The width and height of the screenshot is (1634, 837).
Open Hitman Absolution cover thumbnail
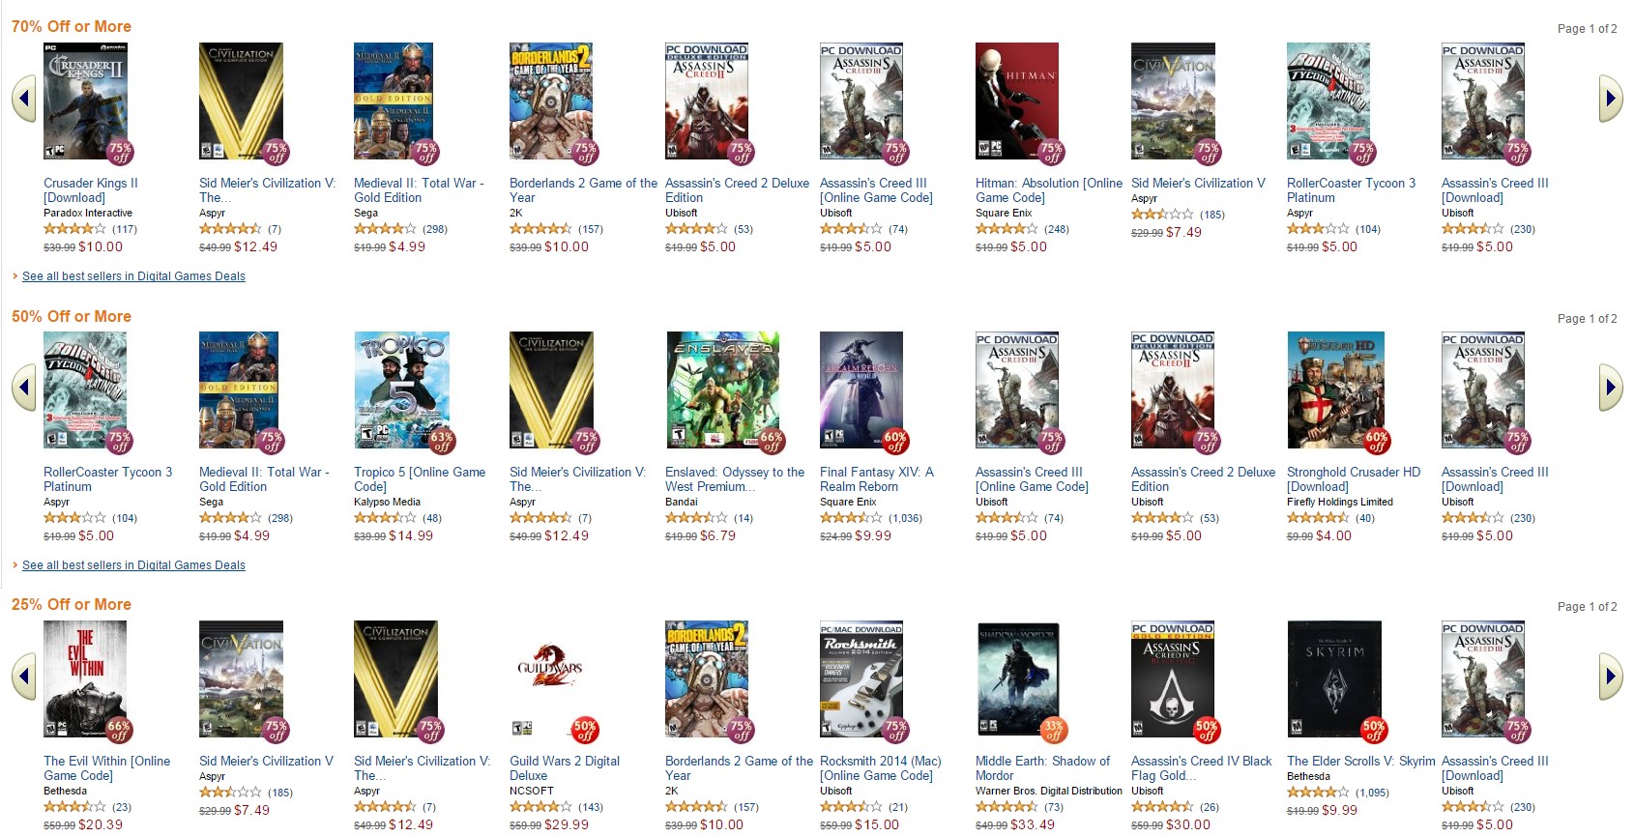click(x=1017, y=101)
